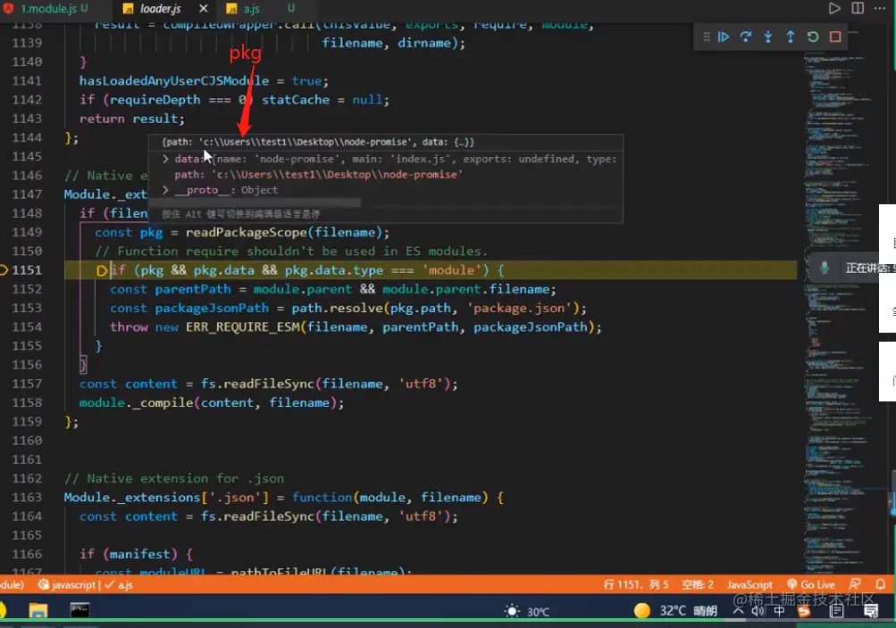Click the 中 input method indicator
The image size is (896, 628).
point(779,611)
